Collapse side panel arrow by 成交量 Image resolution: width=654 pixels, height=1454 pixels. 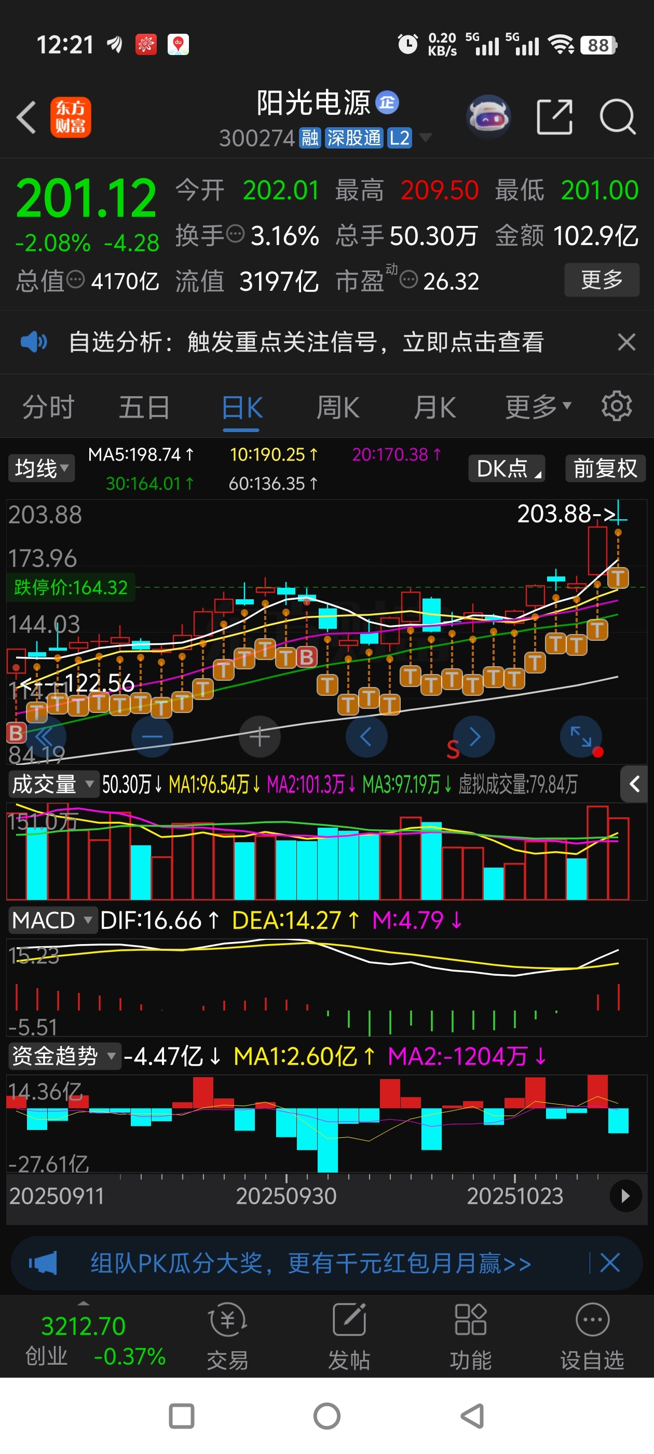(x=634, y=784)
